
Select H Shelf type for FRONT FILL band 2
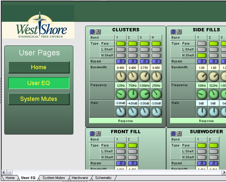(x=133, y=157)
